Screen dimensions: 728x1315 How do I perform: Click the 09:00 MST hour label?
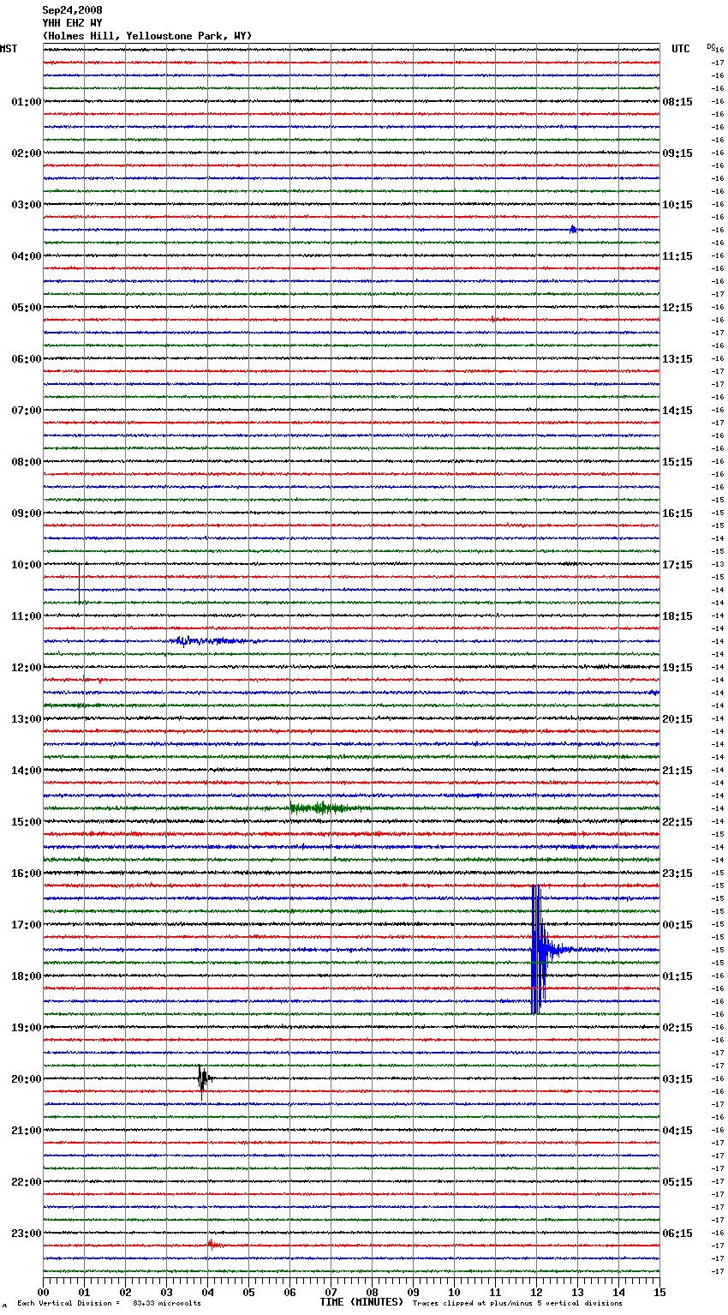[x=27, y=513]
